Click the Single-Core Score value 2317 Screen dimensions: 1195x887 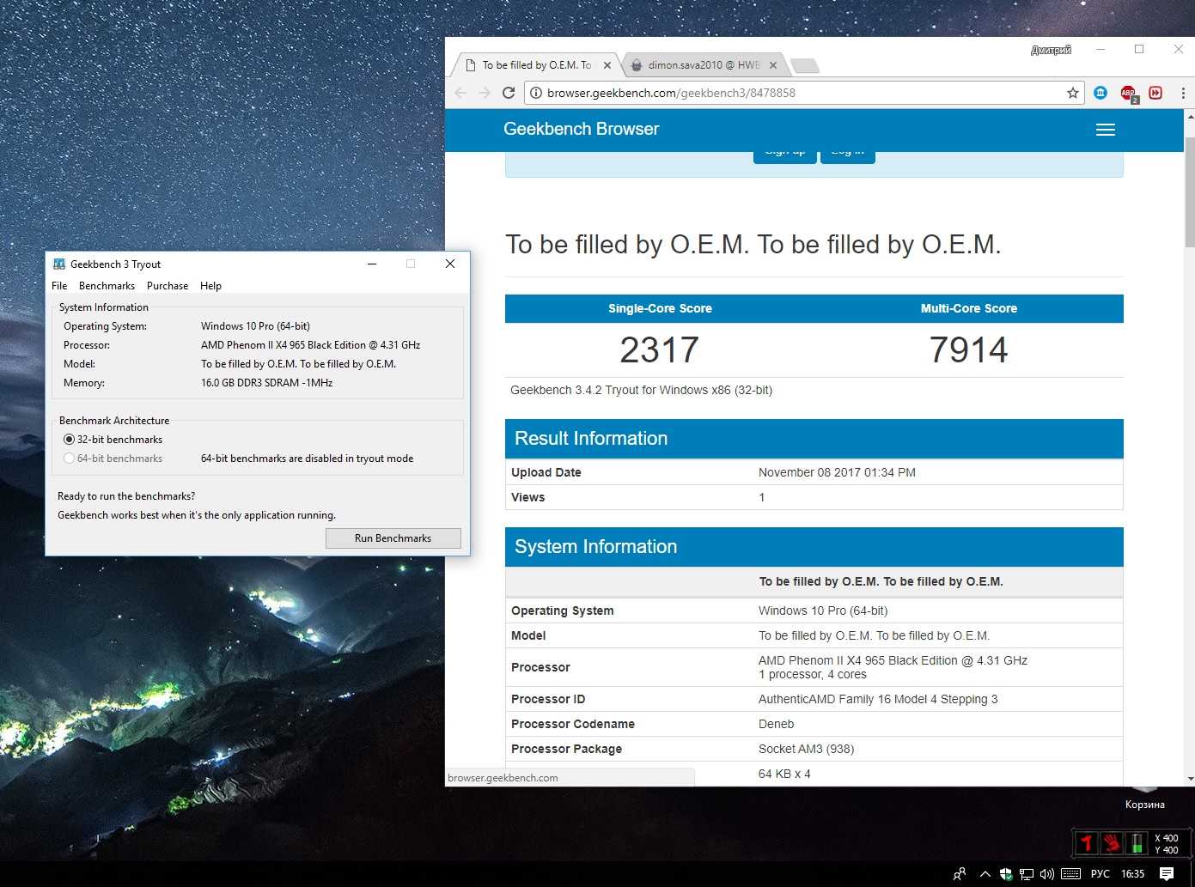[x=660, y=349]
